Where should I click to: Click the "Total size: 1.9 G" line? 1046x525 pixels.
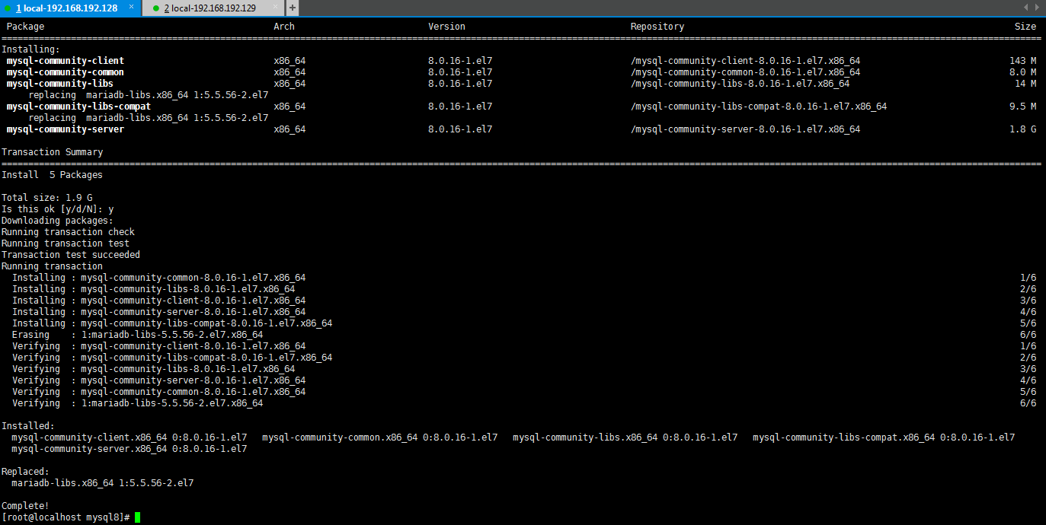pyautogui.click(x=47, y=198)
